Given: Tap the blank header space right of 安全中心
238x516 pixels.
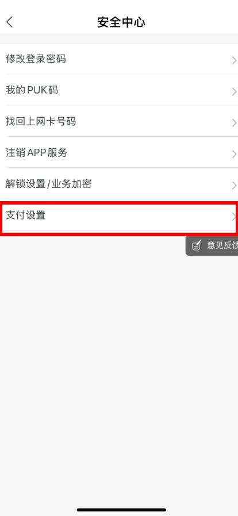Looking at the screenshot, I should (x=191, y=22).
